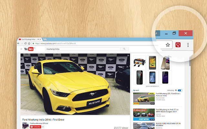Click the page vertical scrollbar thumb
Image resolution: width=207 pixels, height=129 pixels.
(x=190, y=61)
